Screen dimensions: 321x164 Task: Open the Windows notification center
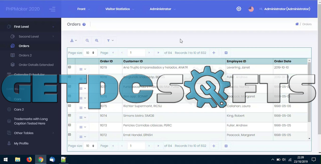coord(313,159)
